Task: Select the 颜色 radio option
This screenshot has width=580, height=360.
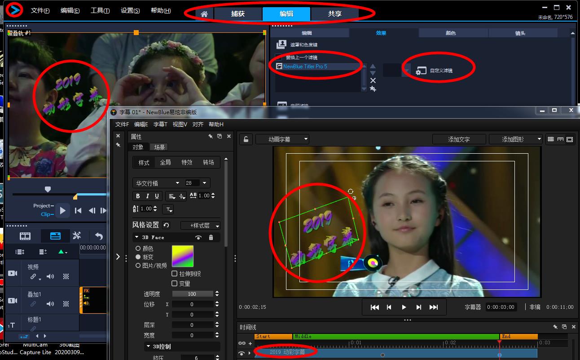Action: point(138,249)
